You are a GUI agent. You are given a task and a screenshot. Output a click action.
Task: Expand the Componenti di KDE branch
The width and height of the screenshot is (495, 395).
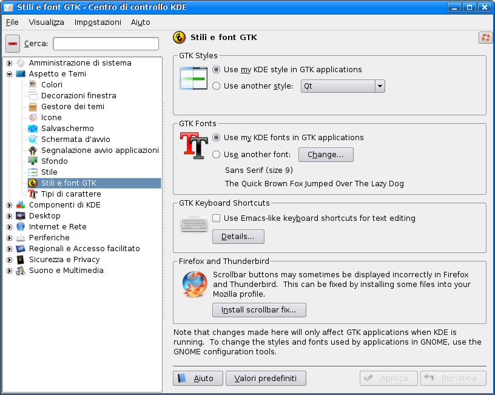(9, 205)
